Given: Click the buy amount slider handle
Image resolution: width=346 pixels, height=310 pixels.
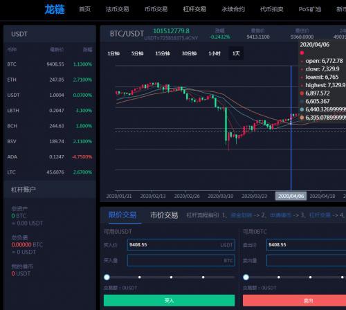Looking at the screenshot, I should coord(107,277).
